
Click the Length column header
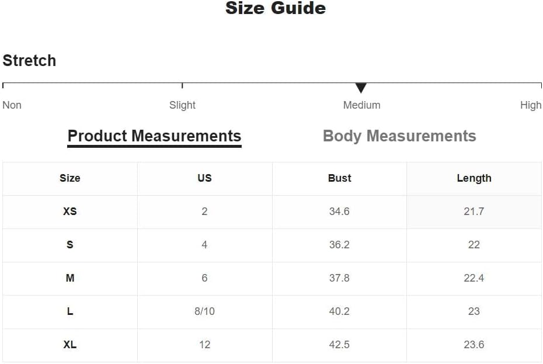(x=474, y=178)
